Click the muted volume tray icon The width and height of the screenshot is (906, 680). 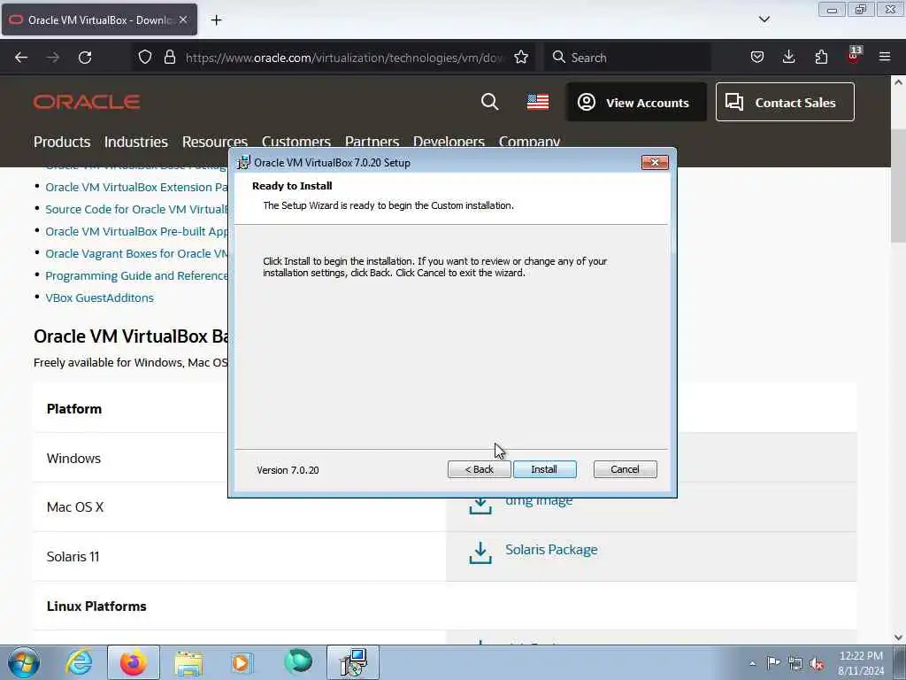[817, 664]
